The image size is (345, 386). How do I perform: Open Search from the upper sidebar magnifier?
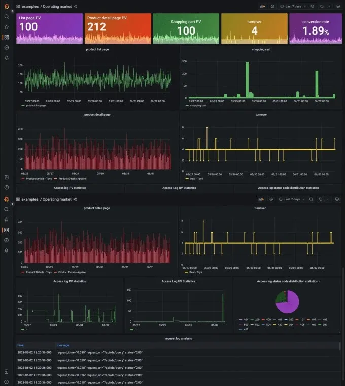click(7, 16)
